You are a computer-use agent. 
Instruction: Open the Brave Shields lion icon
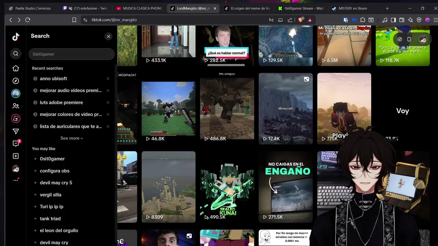300,20
